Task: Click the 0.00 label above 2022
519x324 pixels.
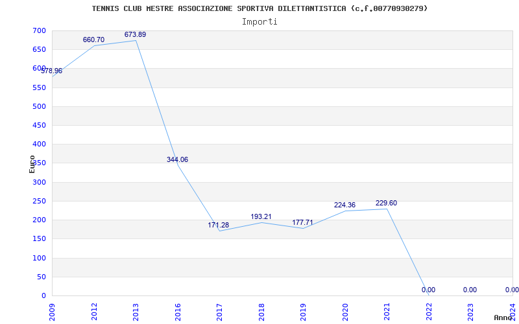Action: tap(428, 290)
